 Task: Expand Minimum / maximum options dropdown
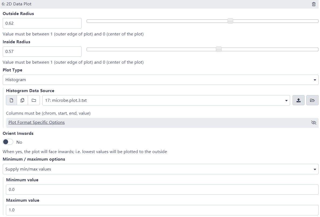tap(160, 169)
